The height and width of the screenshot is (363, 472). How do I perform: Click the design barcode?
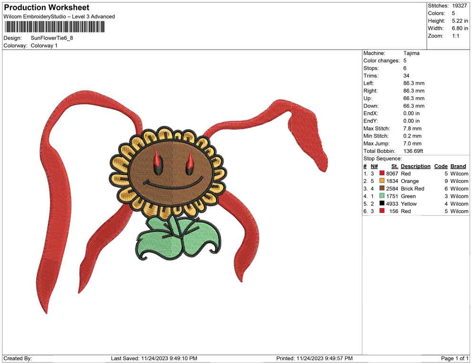tap(54, 27)
